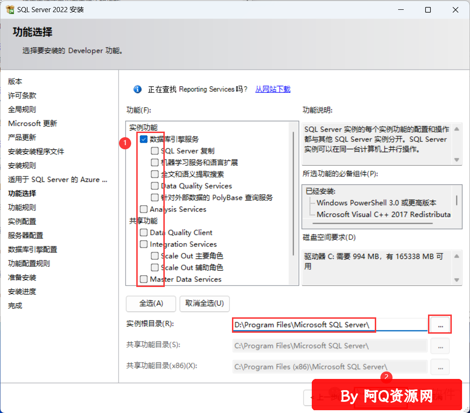Screen dimensions: 470x413
Task: Select the 版本 step in sidebar
Action: pos(15,82)
